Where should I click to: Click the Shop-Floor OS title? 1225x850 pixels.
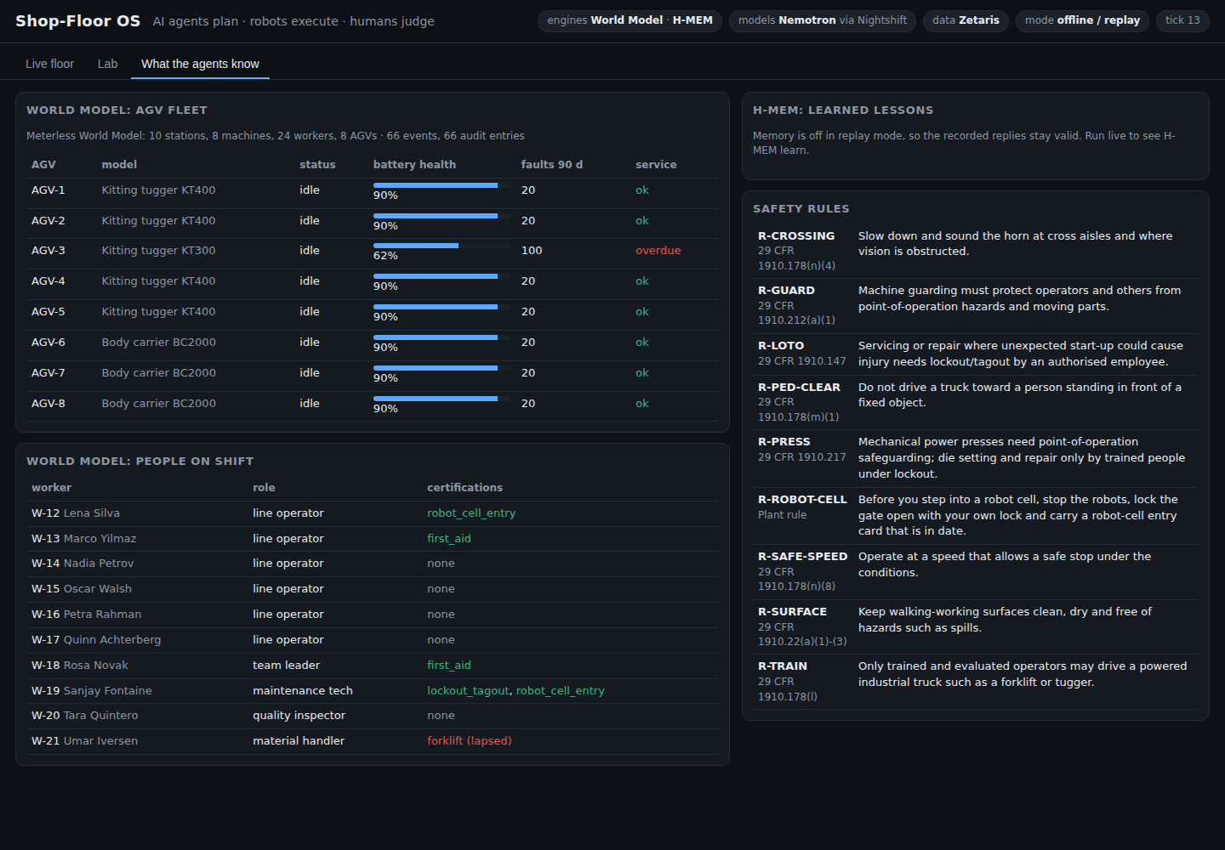click(x=77, y=21)
